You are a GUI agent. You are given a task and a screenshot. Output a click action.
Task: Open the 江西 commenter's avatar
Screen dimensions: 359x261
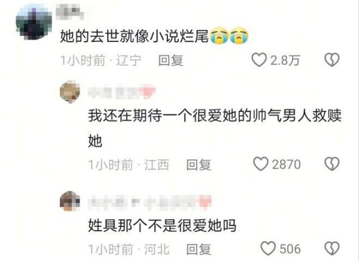[x=70, y=91]
